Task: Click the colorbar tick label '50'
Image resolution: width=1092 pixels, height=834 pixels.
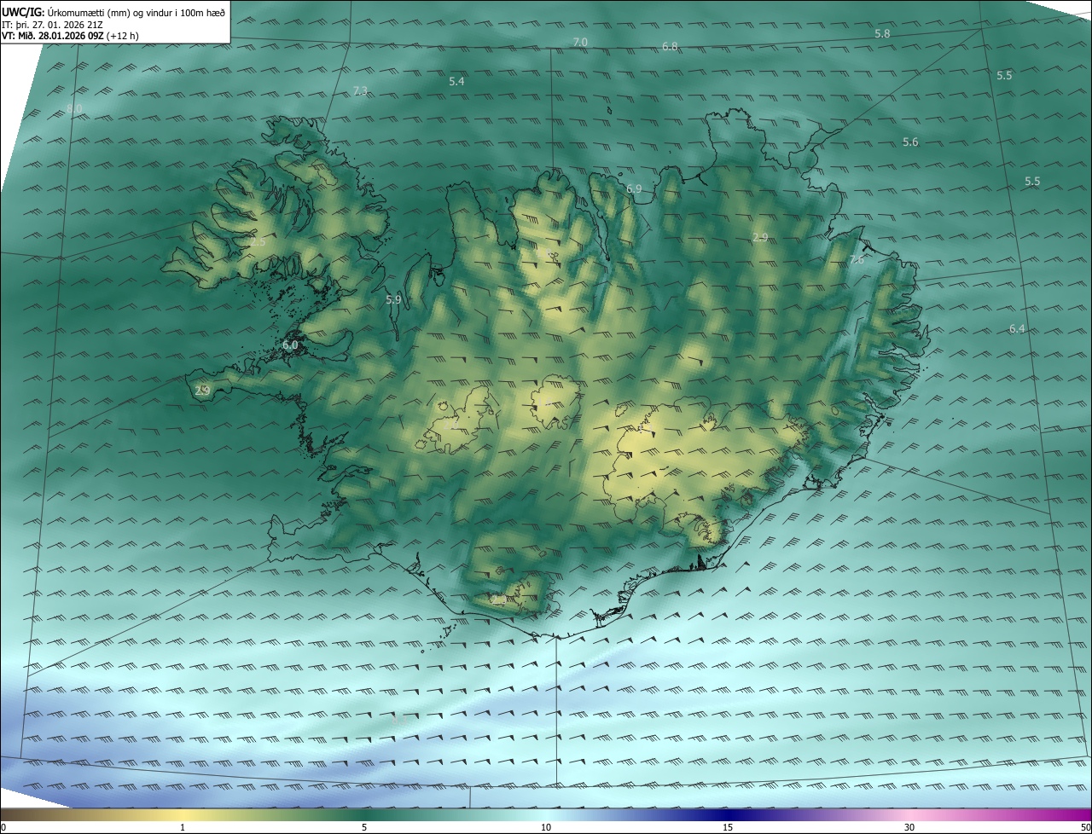Action: (1085, 827)
